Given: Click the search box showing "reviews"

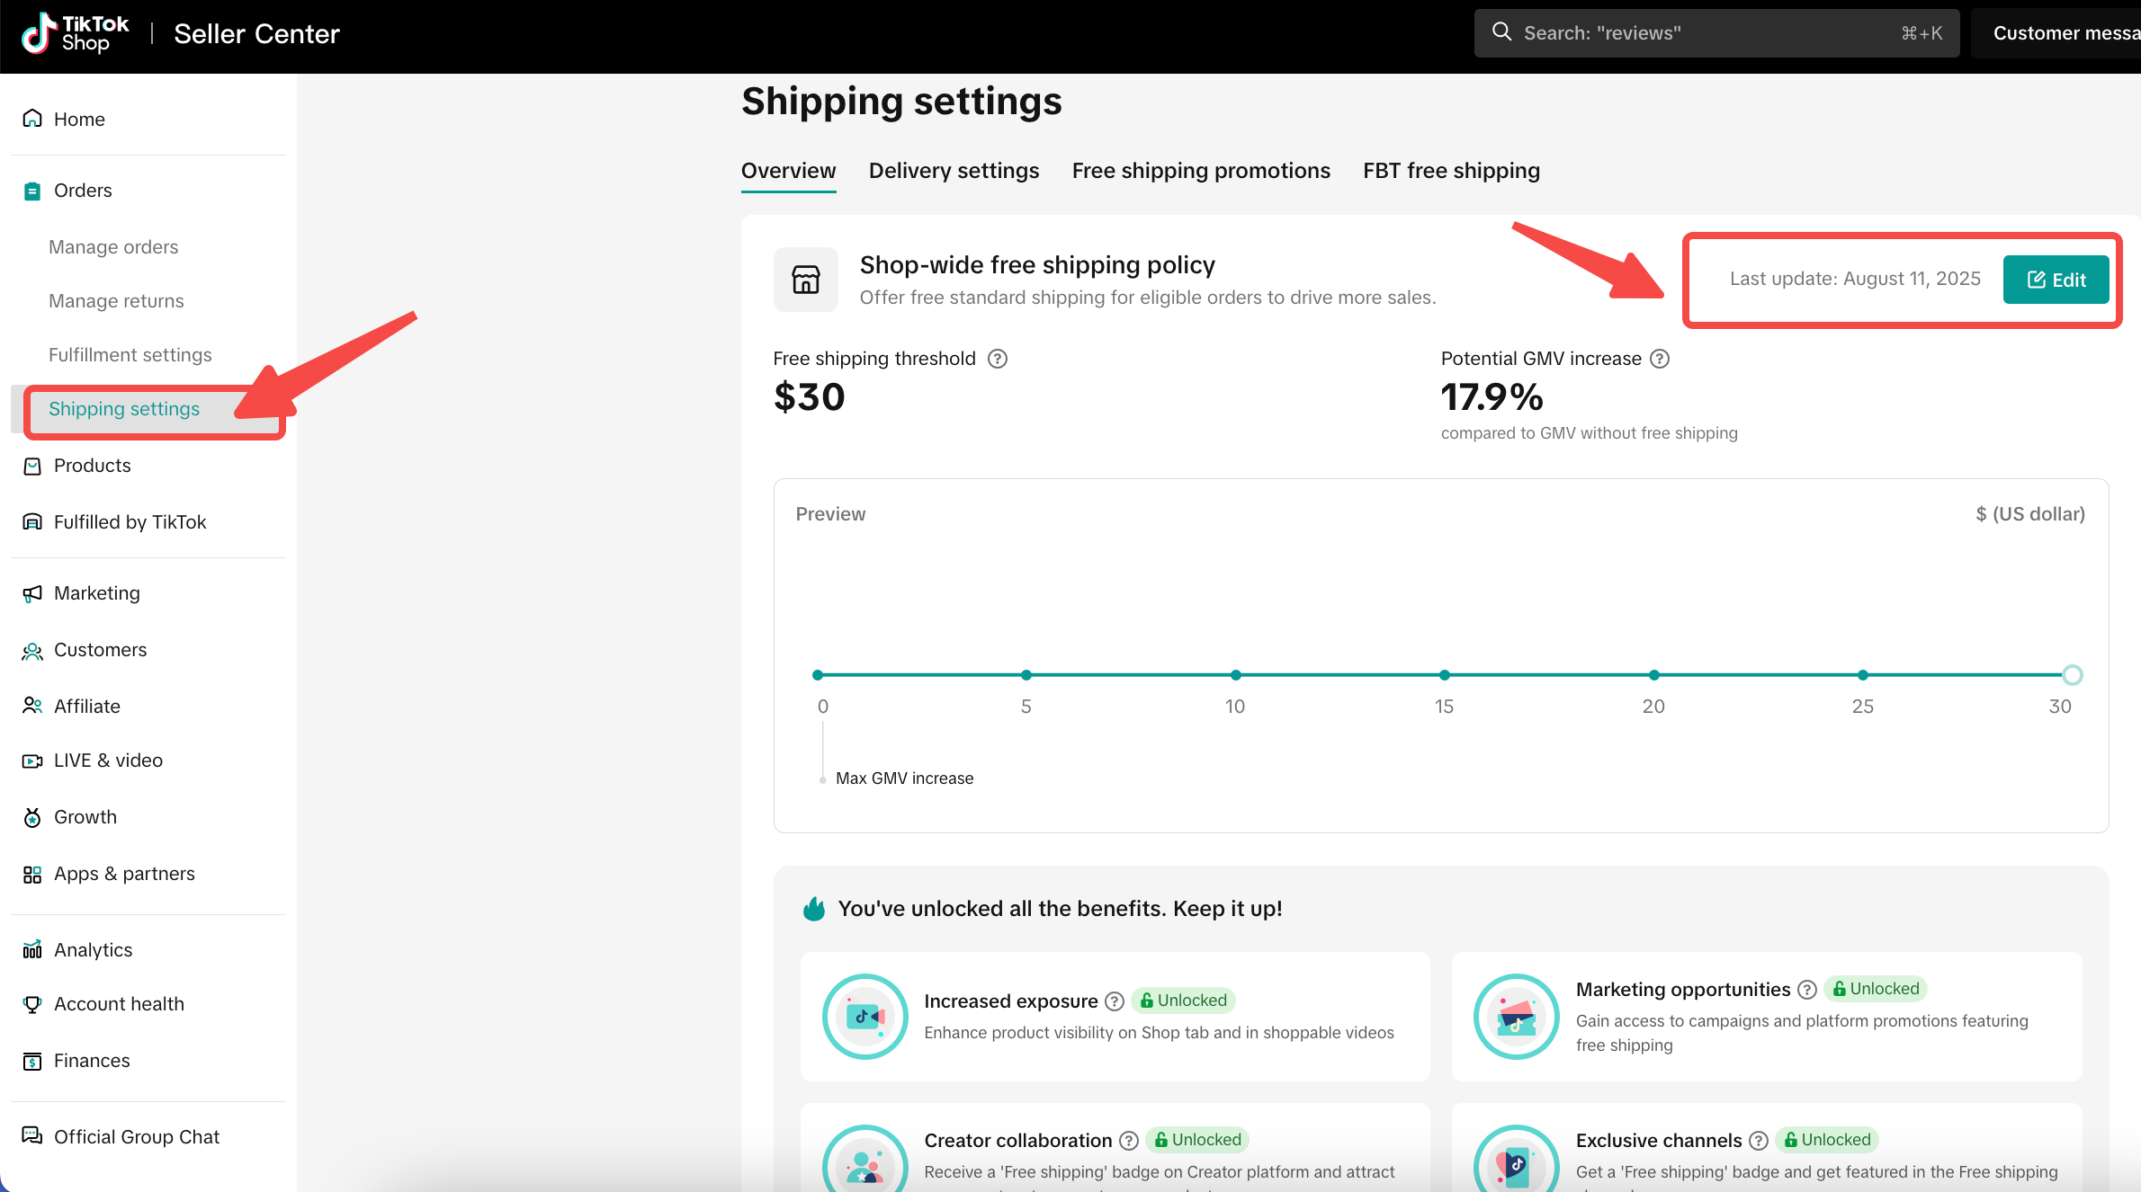Looking at the screenshot, I should 1715,33.
